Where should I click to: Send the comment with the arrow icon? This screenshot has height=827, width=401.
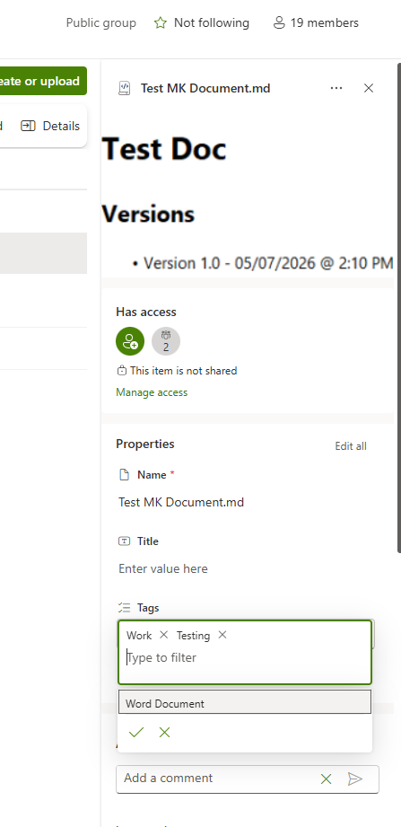coord(355,779)
